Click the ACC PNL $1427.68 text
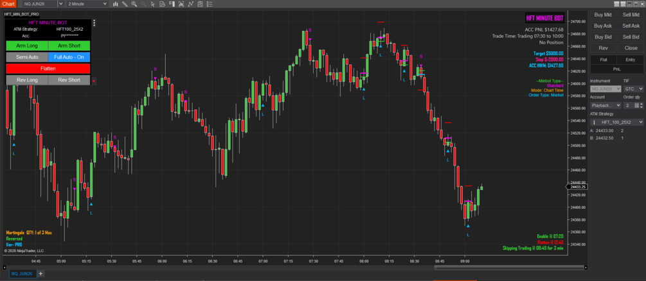The height and width of the screenshot is (281, 646). pos(544,30)
